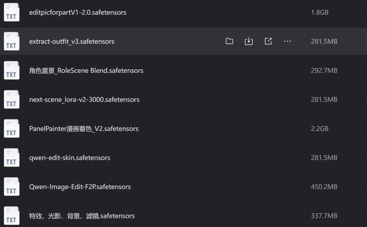This screenshot has height=227, width=367.
Task: Select 特效、光影、背景、滤镜.safetensors file name
Action: click(x=82, y=216)
